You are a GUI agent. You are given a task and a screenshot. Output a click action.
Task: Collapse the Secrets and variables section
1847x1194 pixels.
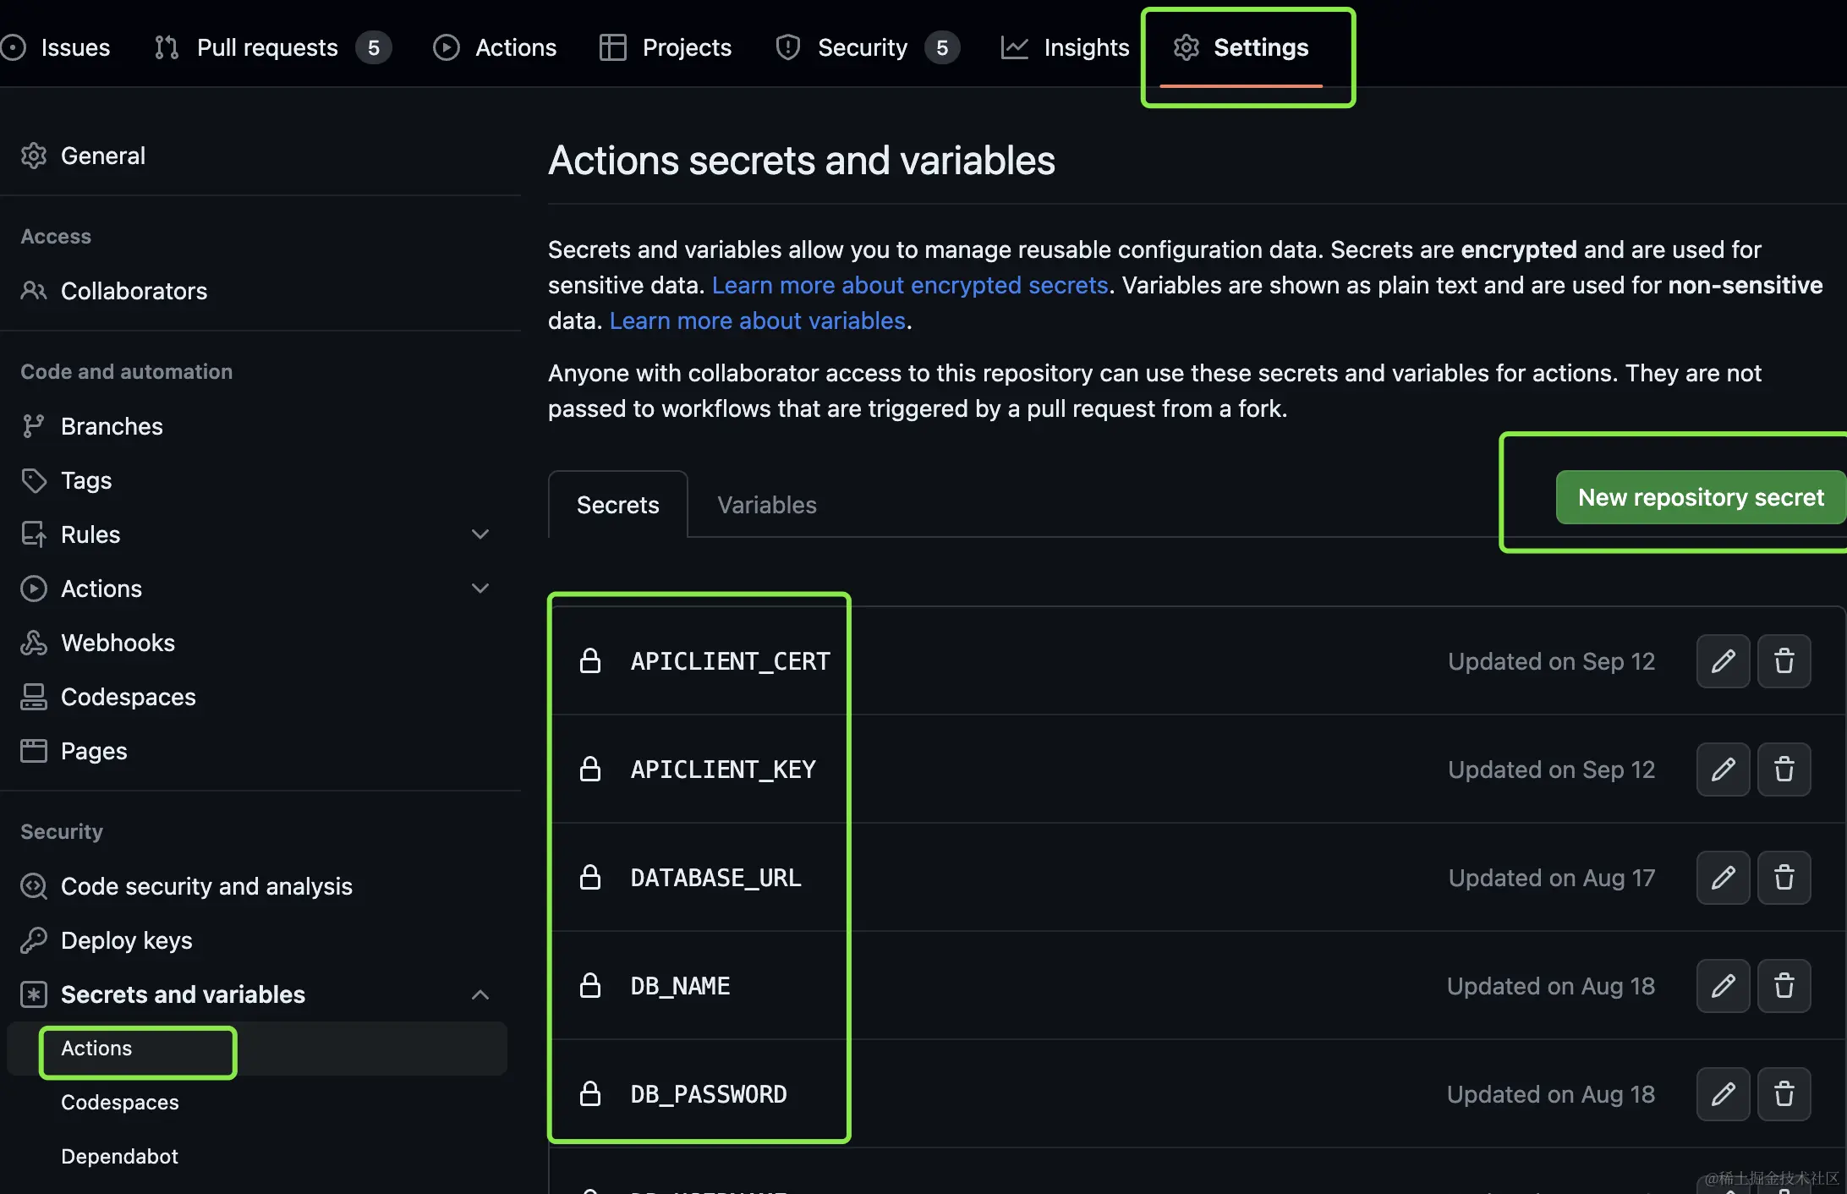click(480, 994)
